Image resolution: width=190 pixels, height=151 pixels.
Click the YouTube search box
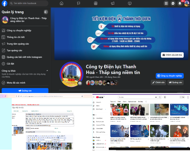click(137, 97)
